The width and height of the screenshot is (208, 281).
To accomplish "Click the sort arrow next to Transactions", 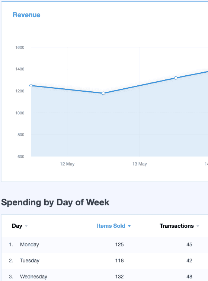I will 198,226.
